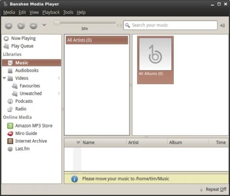The width and height of the screenshot is (230, 196).
Task: Click the Online Media section header
Action: click(x=17, y=117)
